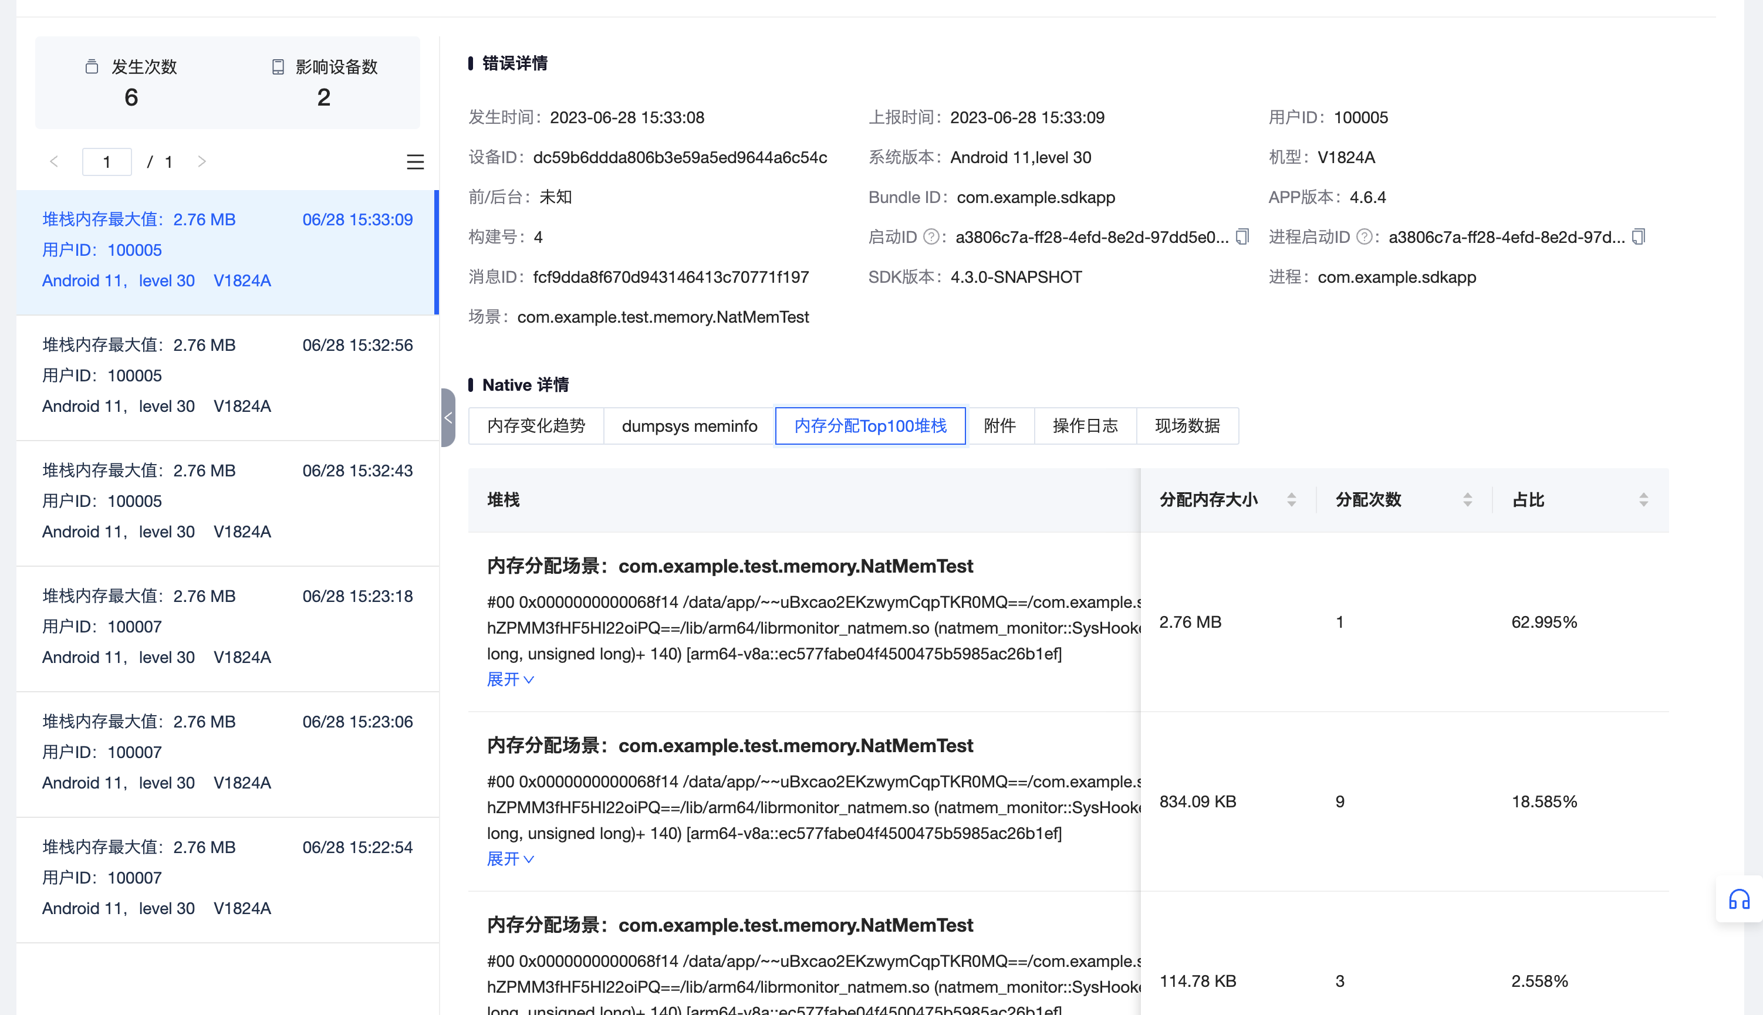Select record at 06/28 15:23:06
Viewport: 1763px width, 1015px height.
coord(227,753)
